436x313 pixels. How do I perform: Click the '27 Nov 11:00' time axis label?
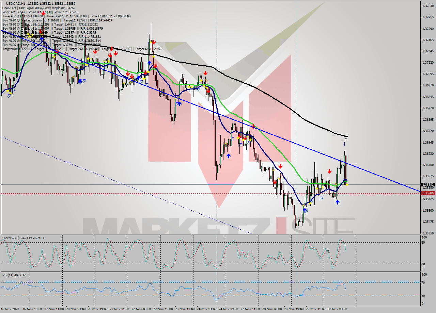tap(250, 309)
